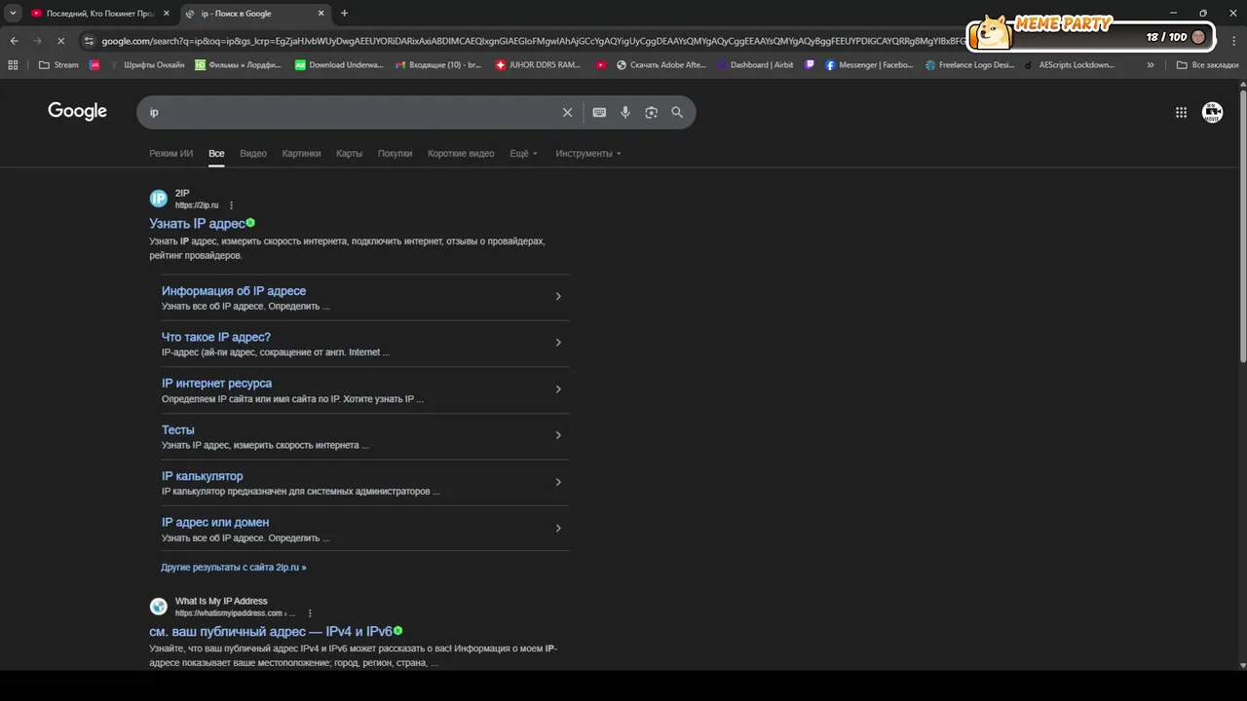1247x701 pixels.
Task: Open the Скачать Adobe Afte... bookmark
Action: tap(661, 65)
